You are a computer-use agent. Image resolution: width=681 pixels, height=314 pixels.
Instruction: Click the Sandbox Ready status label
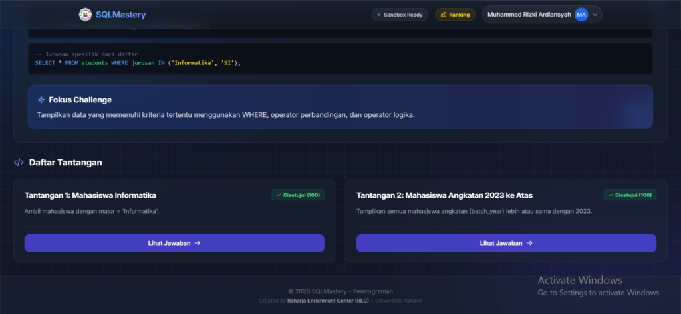tap(403, 15)
